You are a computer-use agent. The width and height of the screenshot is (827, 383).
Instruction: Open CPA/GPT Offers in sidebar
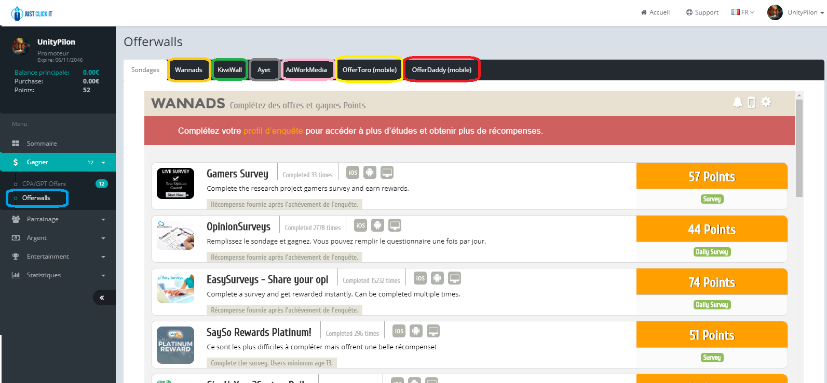pyautogui.click(x=44, y=184)
